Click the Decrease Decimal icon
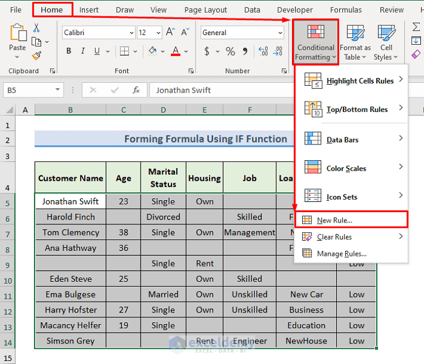Viewport: 424px width, 364px height. [277, 51]
